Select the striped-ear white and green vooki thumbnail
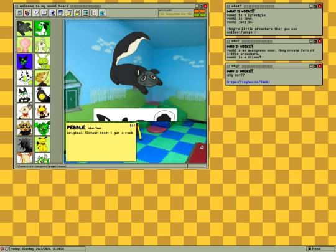This screenshot has width=336, height=252. tap(25, 78)
